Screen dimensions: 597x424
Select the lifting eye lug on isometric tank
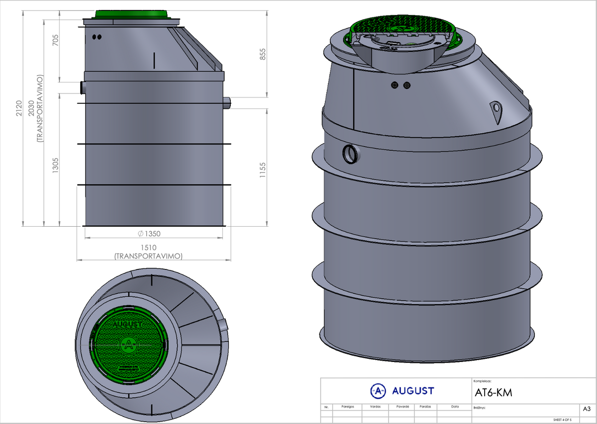496,112
